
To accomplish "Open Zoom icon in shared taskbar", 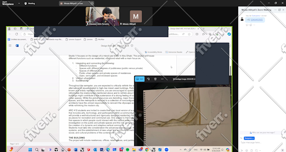I will tap(167, 149).
